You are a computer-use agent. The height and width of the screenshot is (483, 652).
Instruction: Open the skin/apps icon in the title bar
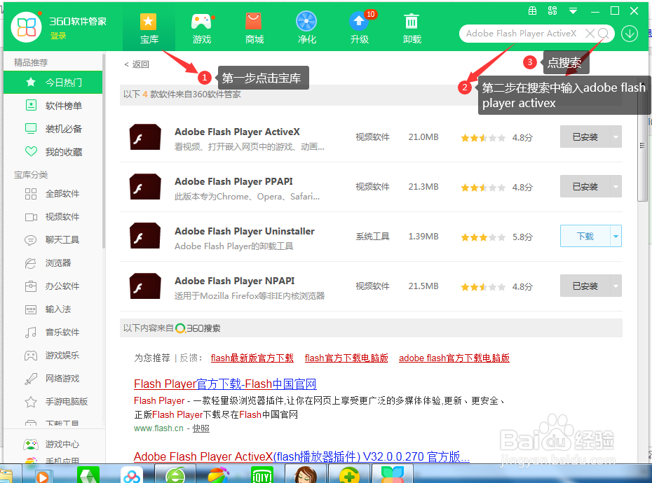pyautogui.click(x=552, y=10)
